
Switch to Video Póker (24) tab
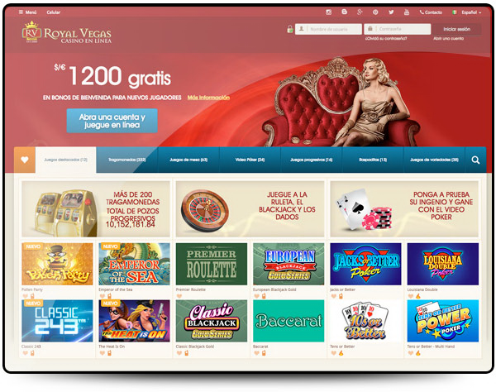pos(250,160)
